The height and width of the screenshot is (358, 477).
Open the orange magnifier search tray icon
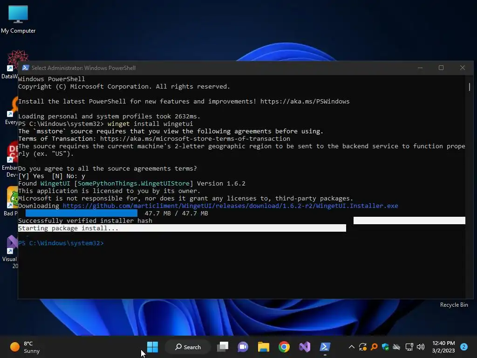[374, 347]
